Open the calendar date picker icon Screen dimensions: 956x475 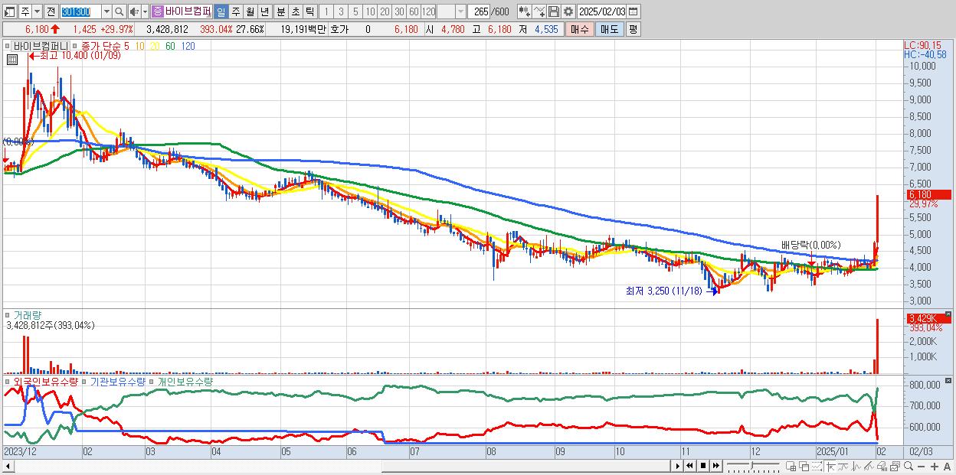(634, 11)
